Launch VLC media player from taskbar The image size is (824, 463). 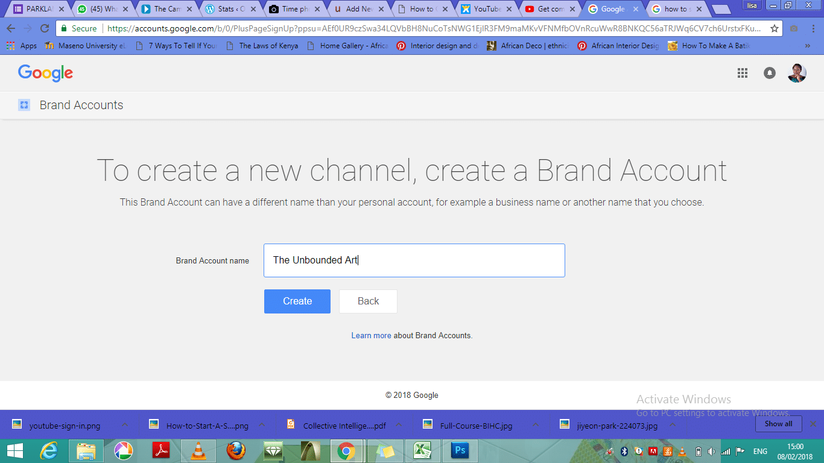click(x=198, y=451)
